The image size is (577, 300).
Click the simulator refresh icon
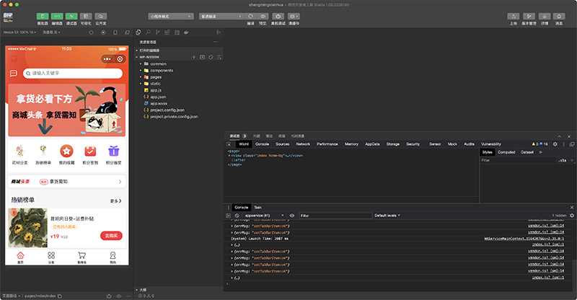(x=92, y=32)
